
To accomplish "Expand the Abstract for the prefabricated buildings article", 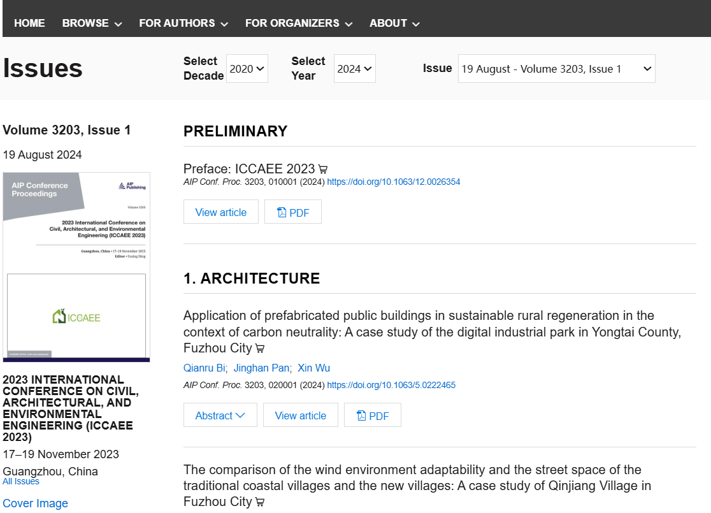I will 220,415.
